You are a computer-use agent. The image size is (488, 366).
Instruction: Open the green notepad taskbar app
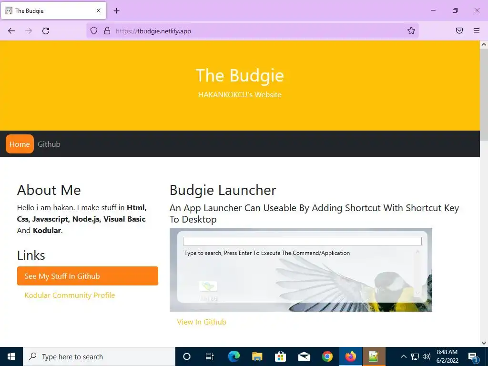coord(374,356)
